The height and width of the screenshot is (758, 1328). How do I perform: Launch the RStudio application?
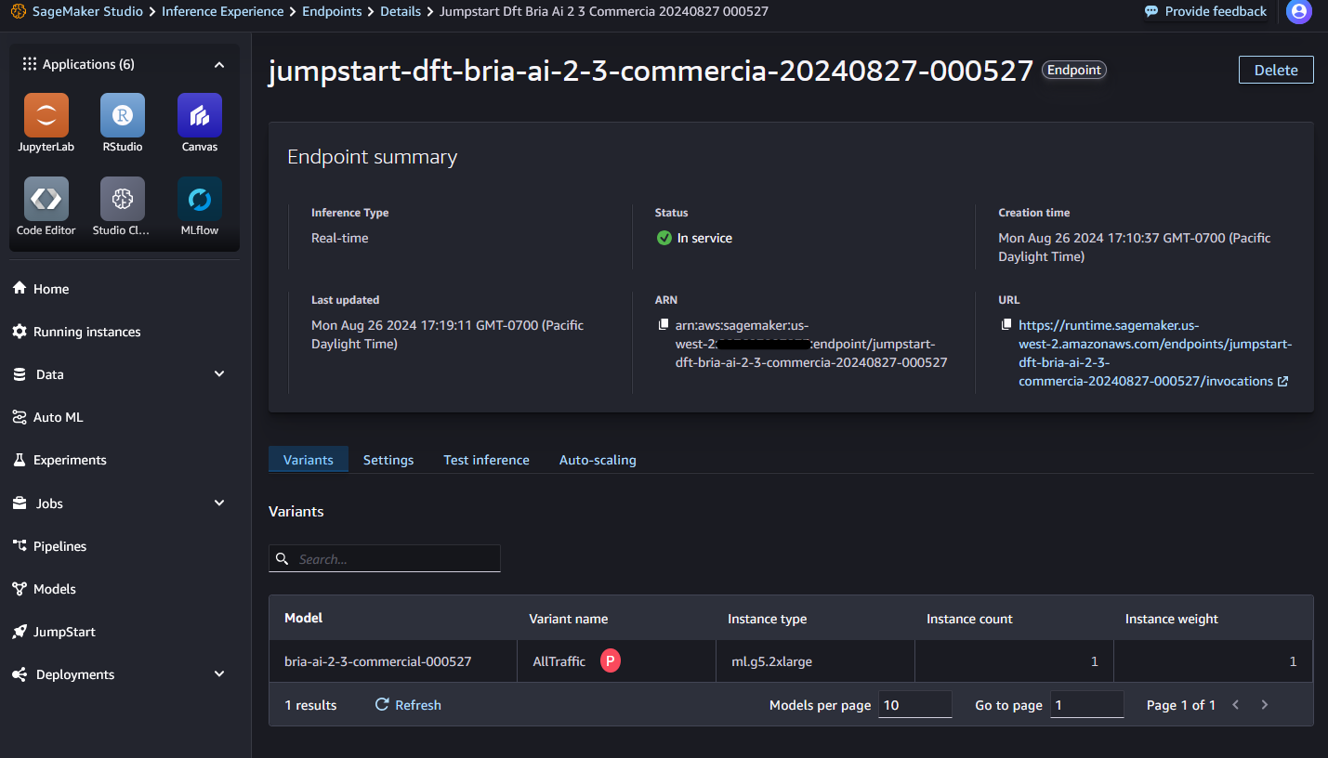(123, 115)
